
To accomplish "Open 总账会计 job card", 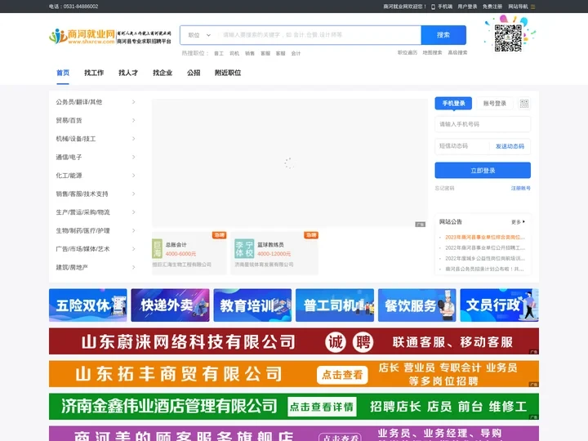I will tap(189, 253).
